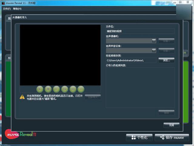Click the rewind button under the preview

(56, 89)
